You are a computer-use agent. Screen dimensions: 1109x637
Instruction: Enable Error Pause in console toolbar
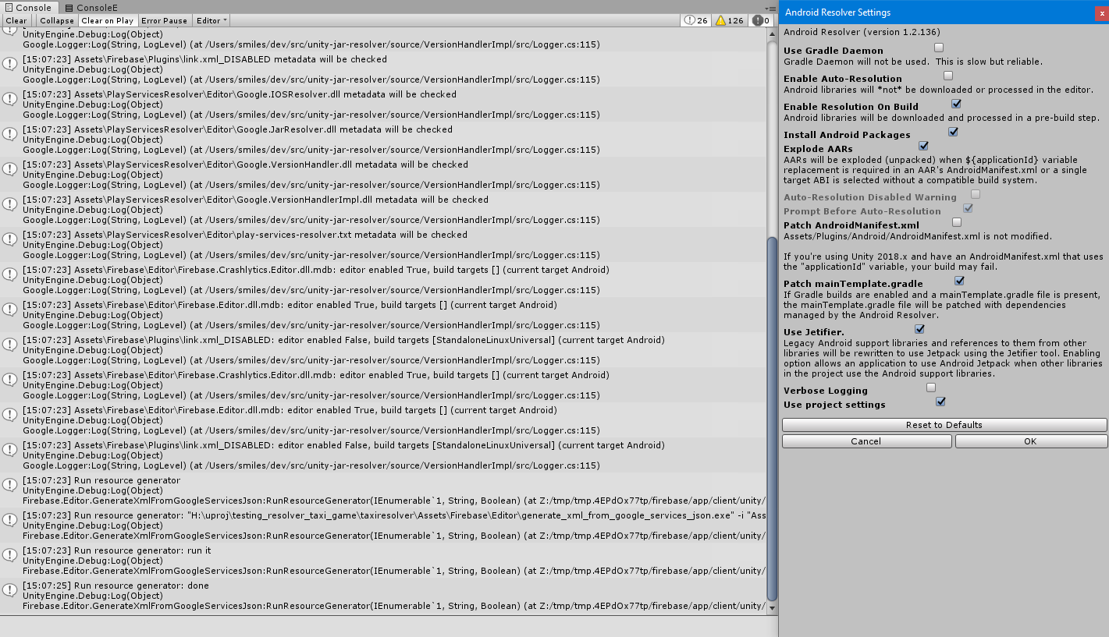pos(164,20)
